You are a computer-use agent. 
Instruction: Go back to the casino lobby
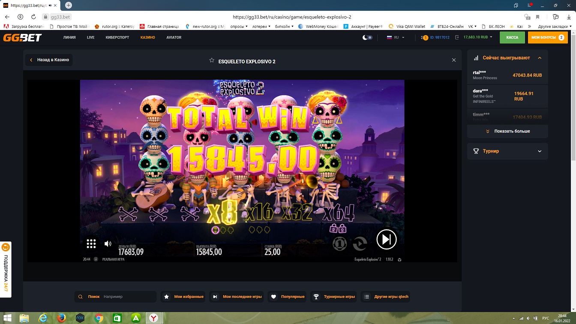[49, 60]
